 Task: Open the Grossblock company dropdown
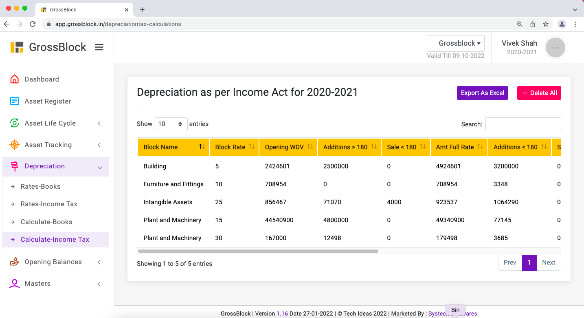456,43
